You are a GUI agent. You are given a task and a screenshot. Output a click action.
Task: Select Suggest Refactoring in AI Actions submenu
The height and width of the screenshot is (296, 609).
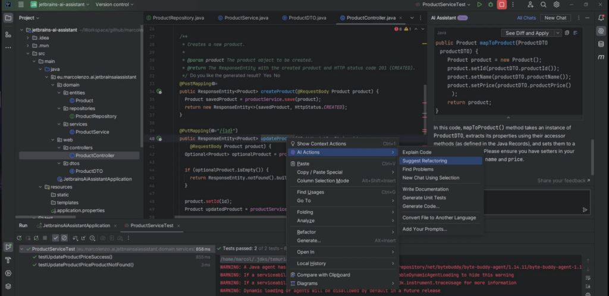coord(425,160)
